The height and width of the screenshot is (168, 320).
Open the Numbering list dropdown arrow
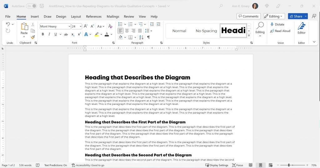[135, 24]
